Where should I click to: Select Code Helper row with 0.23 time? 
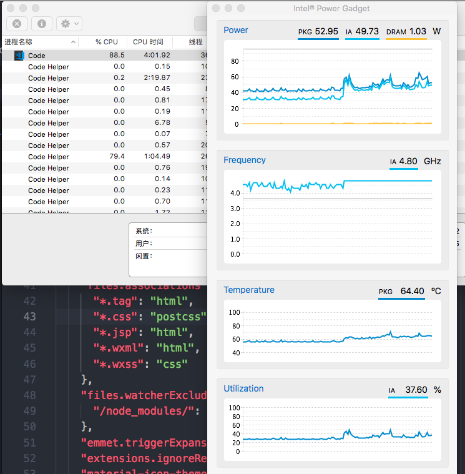point(104,190)
